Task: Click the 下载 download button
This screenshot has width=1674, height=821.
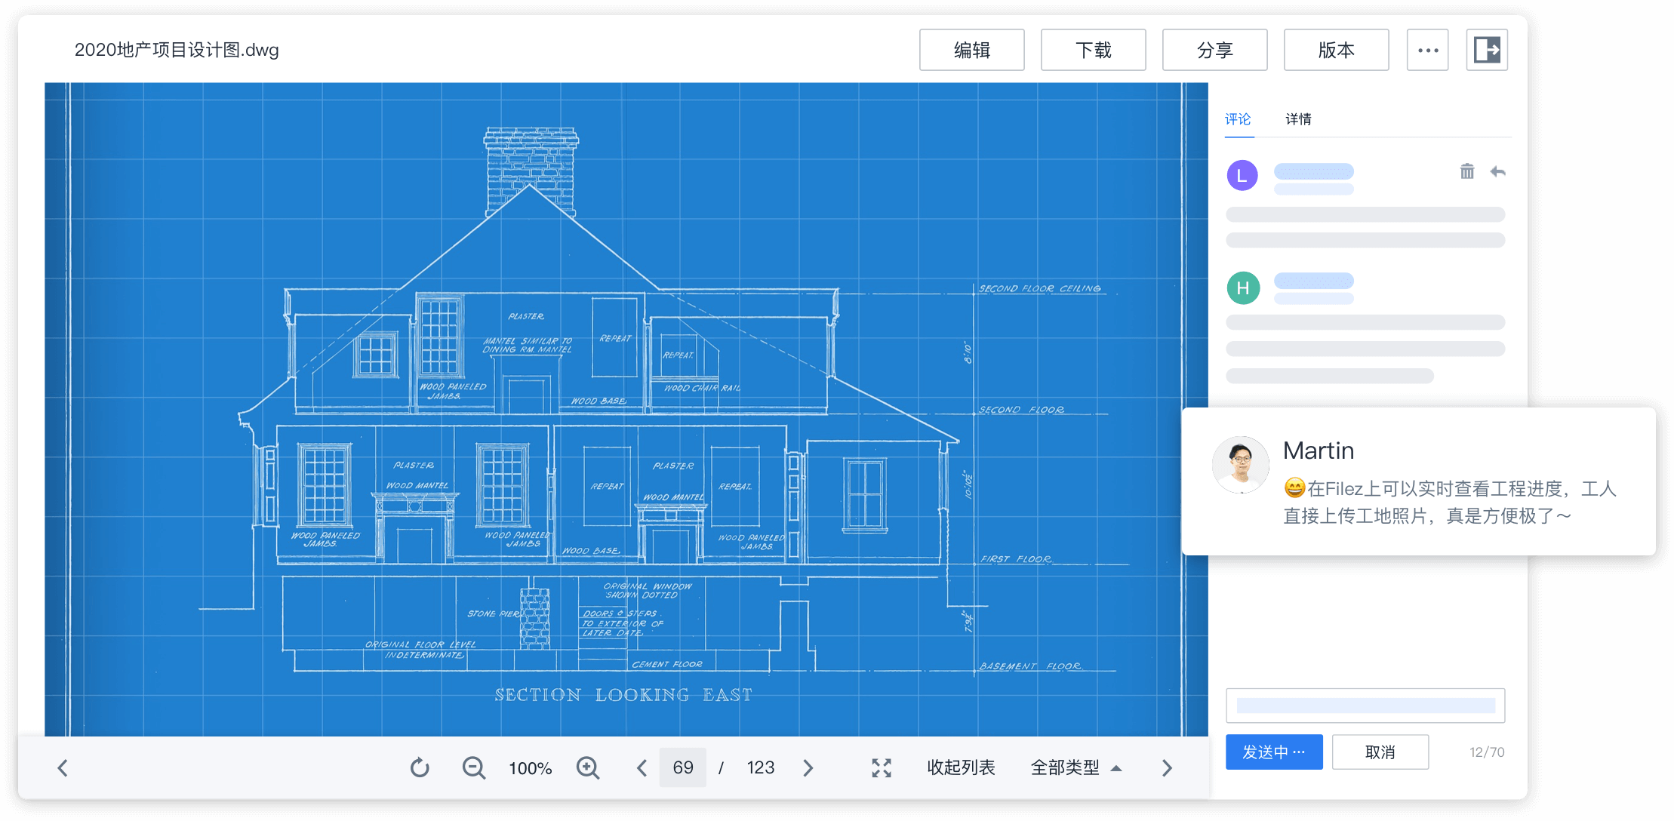Action: tap(1093, 50)
